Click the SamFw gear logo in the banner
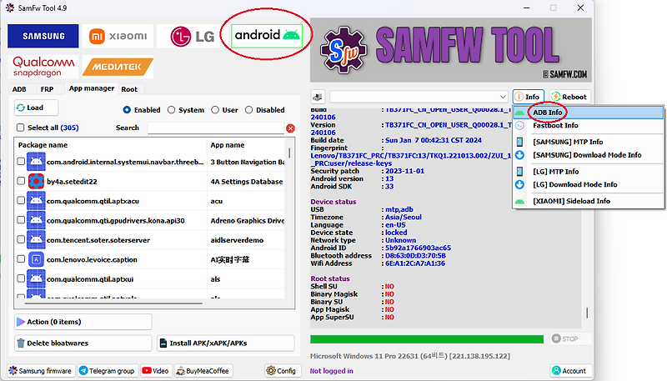667x381 pixels. [x=344, y=50]
